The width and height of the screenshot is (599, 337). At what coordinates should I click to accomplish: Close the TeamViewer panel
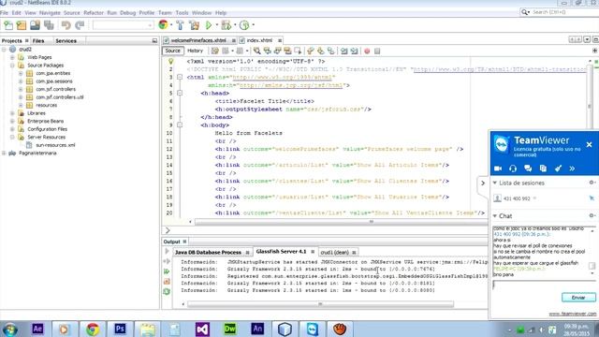click(589, 145)
